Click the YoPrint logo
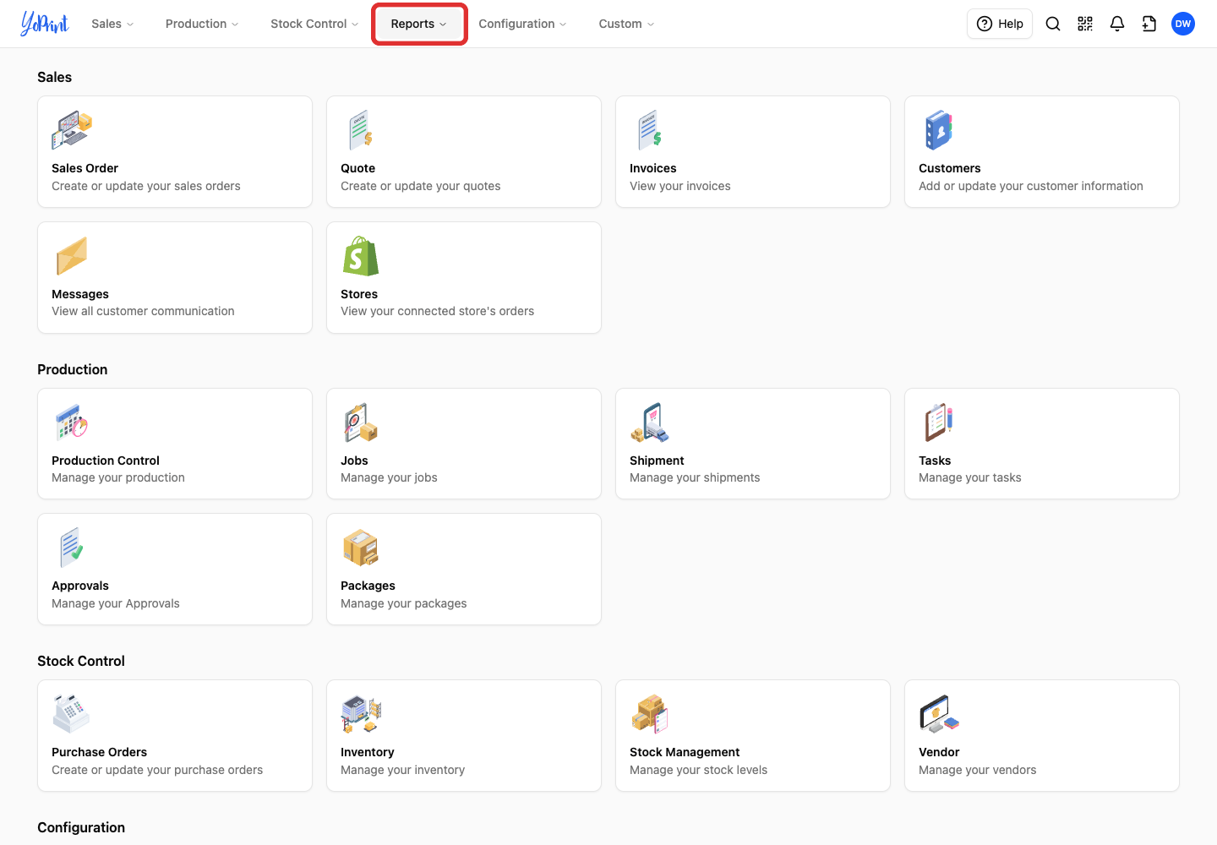This screenshot has height=845, width=1217. click(x=45, y=24)
